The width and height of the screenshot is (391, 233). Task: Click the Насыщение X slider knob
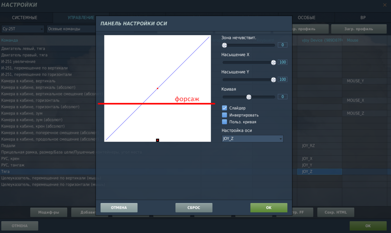[273, 62]
